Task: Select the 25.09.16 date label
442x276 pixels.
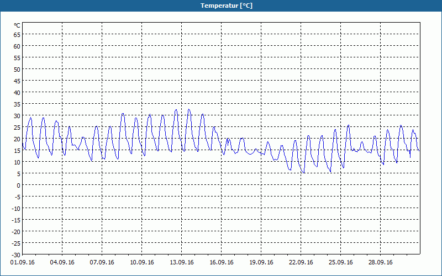Action: (x=340, y=263)
